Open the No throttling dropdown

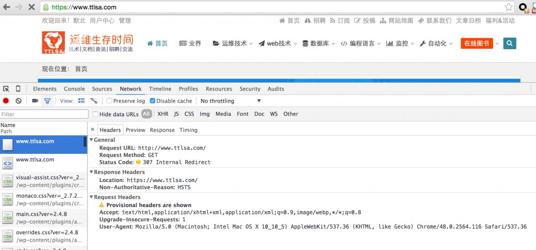231,101
